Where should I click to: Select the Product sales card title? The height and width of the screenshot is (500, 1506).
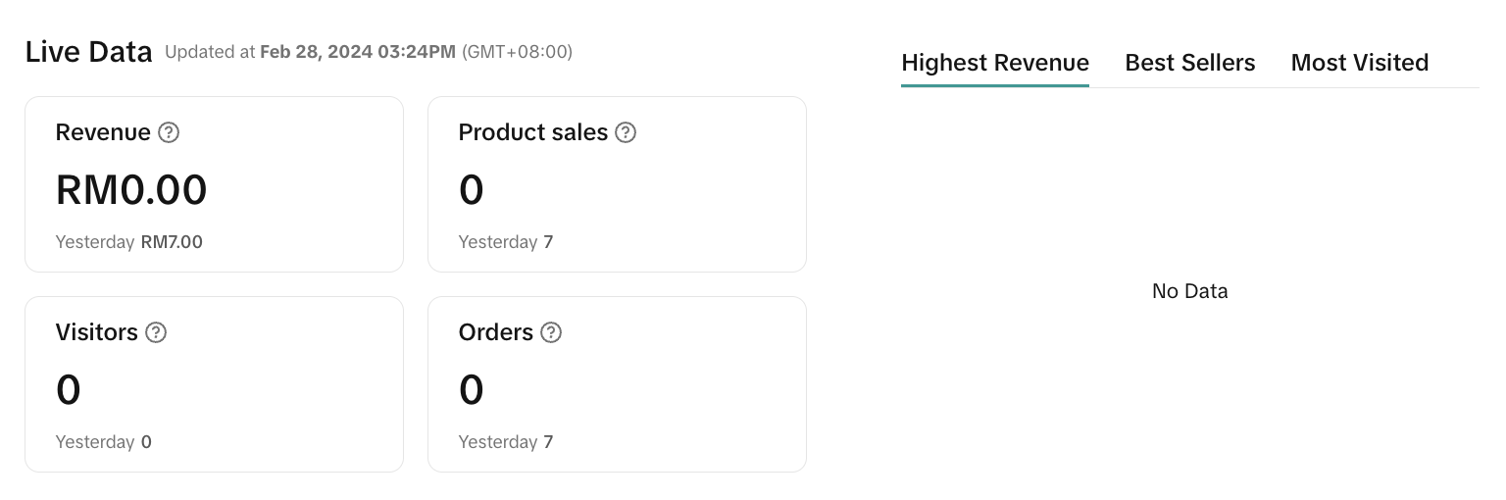pyautogui.click(x=532, y=132)
